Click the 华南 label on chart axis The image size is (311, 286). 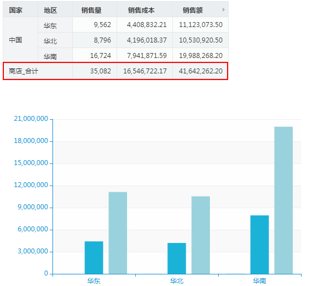point(260,281)
